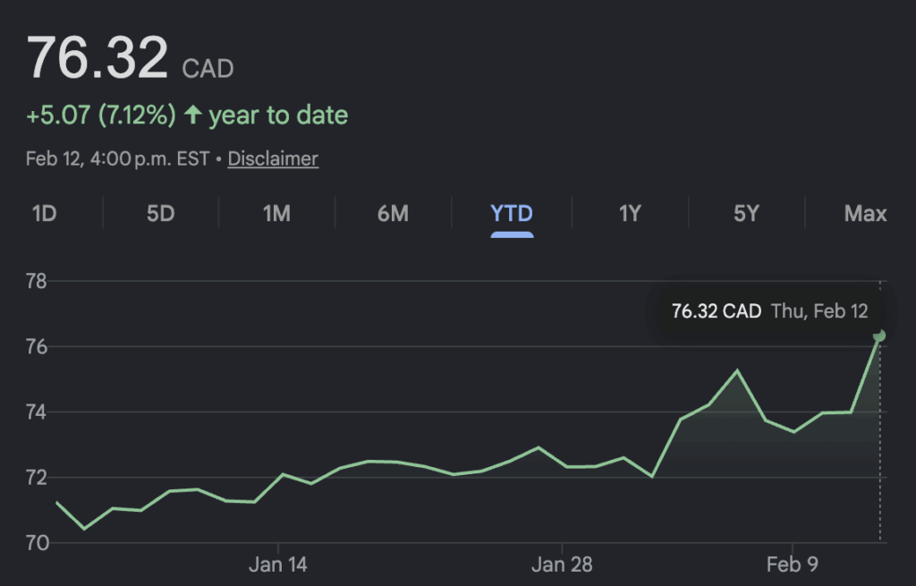Click the green upward arrow icon

(x=192, y=115)
